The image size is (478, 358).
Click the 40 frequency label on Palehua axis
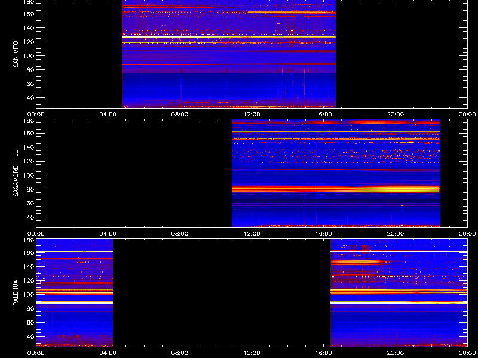tap(30, 337)
